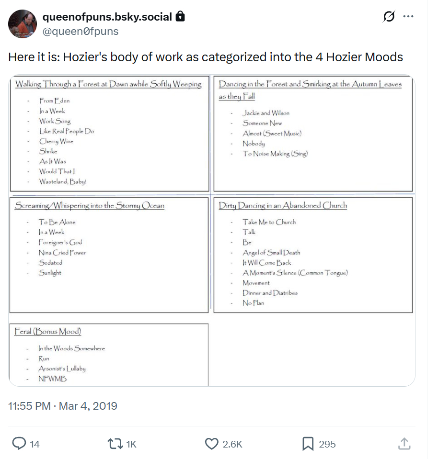Click the padlock protected-account icon

180,17
